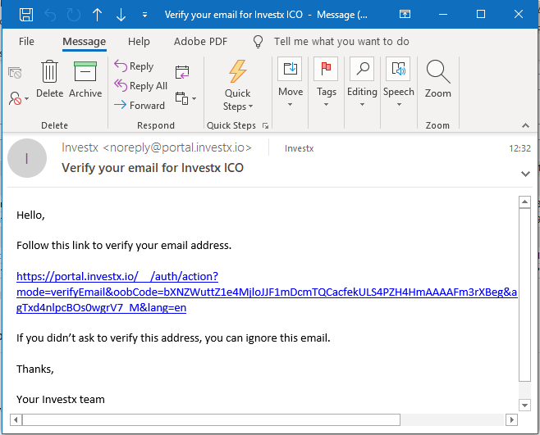
Task: Click the Tell me lightbulb icon
Action: click(259, 42)
